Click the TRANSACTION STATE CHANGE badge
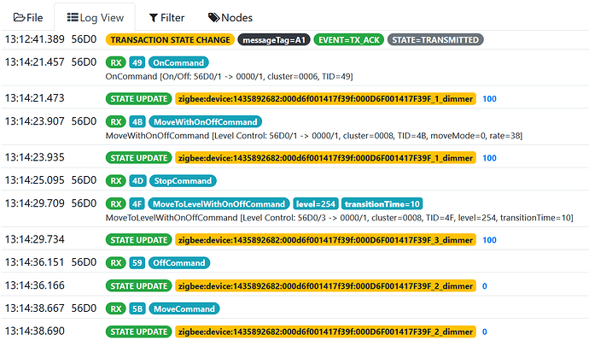 pos(170,40)
